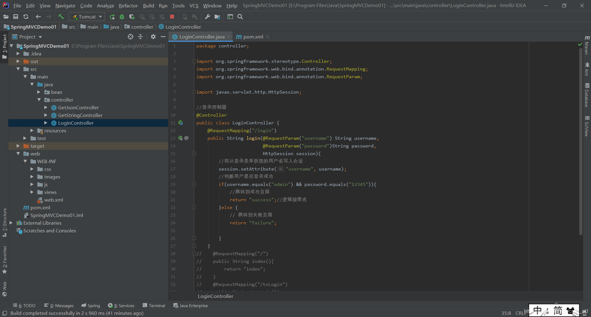Stop the running process with red square

[172, 17]
